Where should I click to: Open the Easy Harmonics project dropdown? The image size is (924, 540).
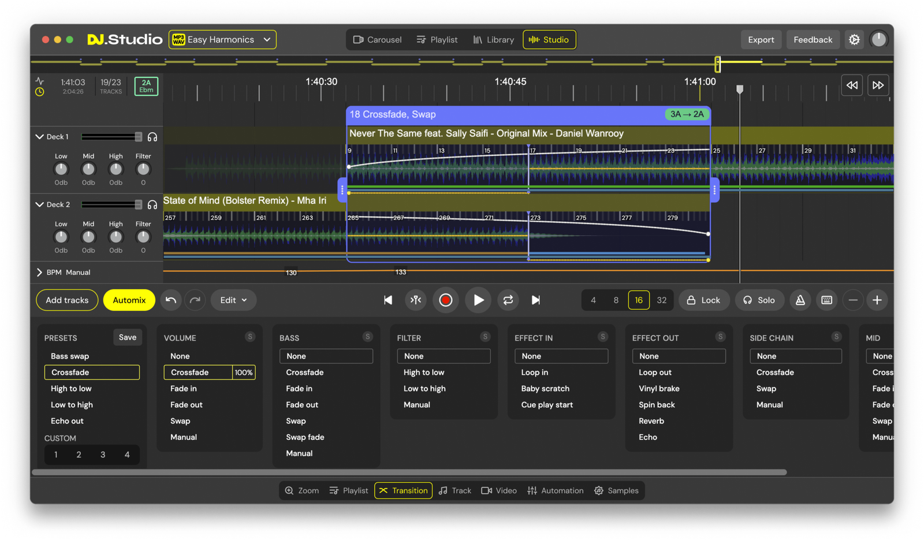[x=222, y=39]
